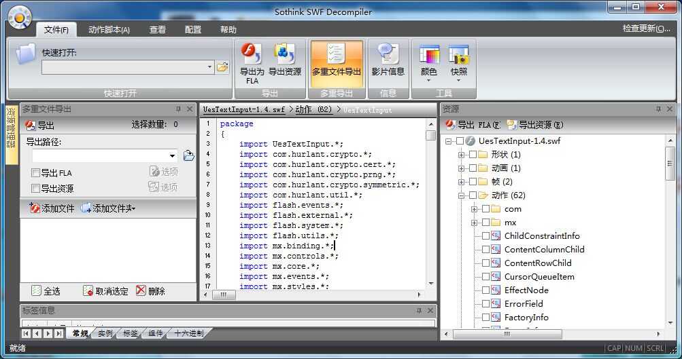The width and height of the screenshot is (682, 359).
Task: Click the 取消选定 deselect icon
Action: 88,290
